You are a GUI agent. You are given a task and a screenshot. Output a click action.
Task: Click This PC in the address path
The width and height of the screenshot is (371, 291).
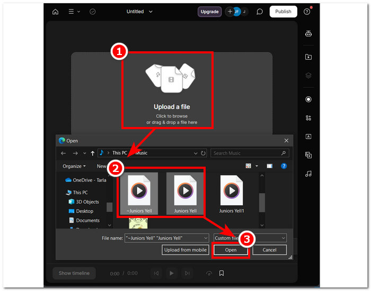point(119,153)
